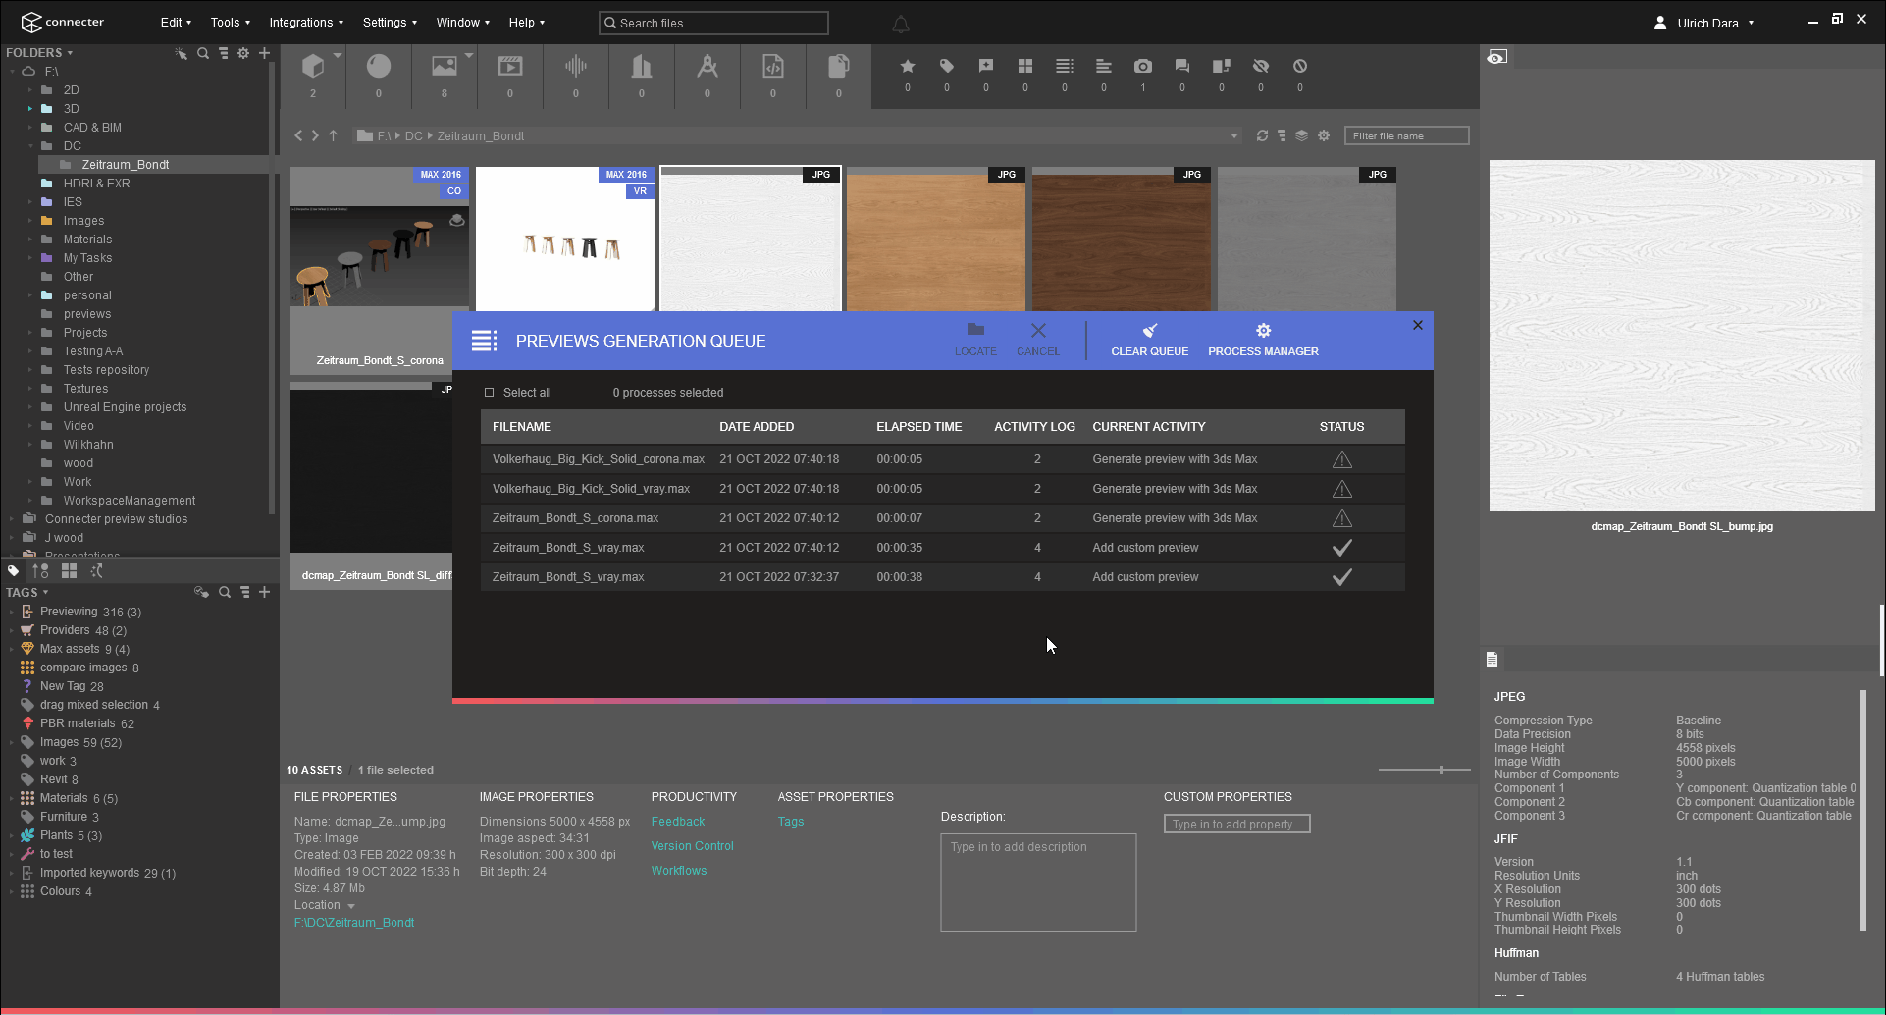The image size is (1886, 1015).
Task: Filter by audio waveform icon
Action: 576,66
